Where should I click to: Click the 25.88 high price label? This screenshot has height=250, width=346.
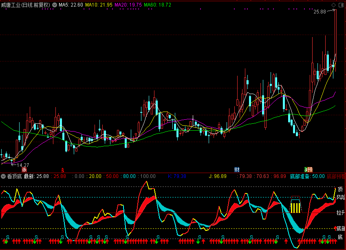(x=320, y=12)
